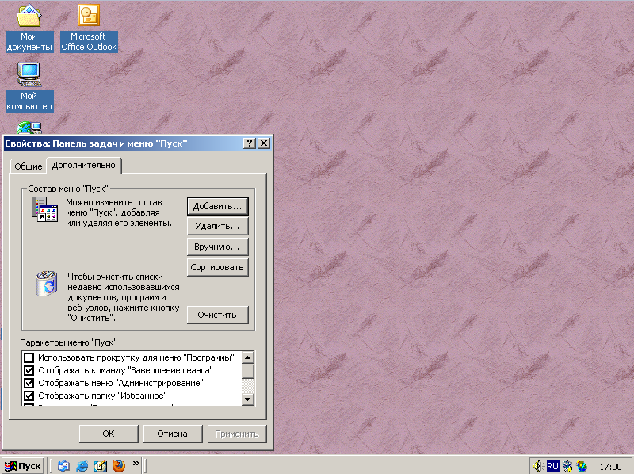The image size is (634, 474).
Task: Expand the hidden quick launch icons chevron
Action: pos(136,463)
